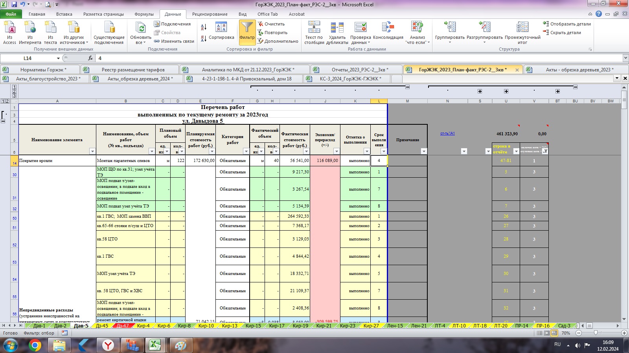Image resolution: width=629 pixels, height=353 pixels.
Task: Switch to the Формулы ribbon tab
Action: point(144,14)
